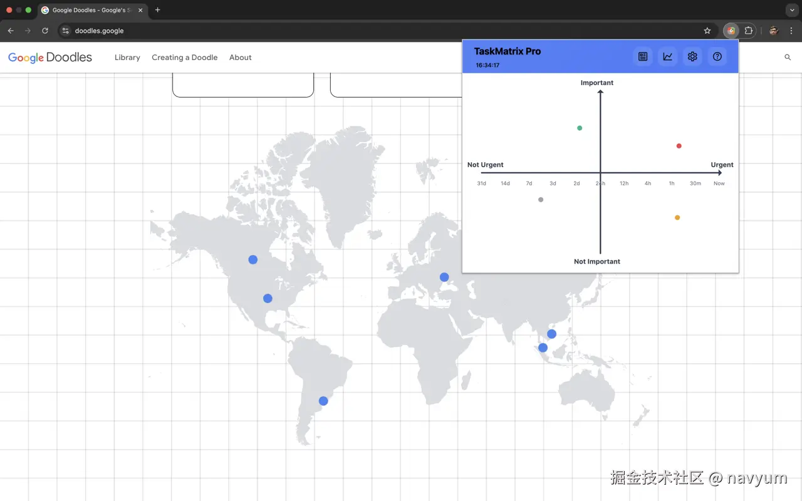Open the statistics chart icon in TaskMatrix Pro
This screenshot has width=802, height=501.
point(668,56)
